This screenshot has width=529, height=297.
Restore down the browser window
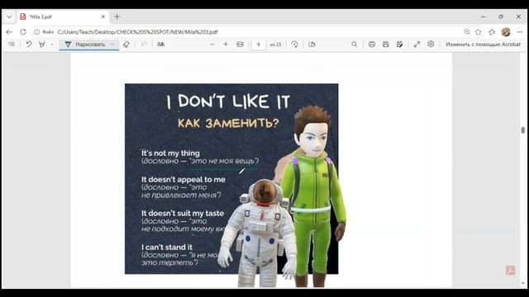(501, 16)
